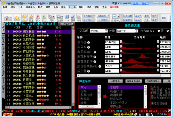Click the 筛选 stock filter icon

coord(79,16)
